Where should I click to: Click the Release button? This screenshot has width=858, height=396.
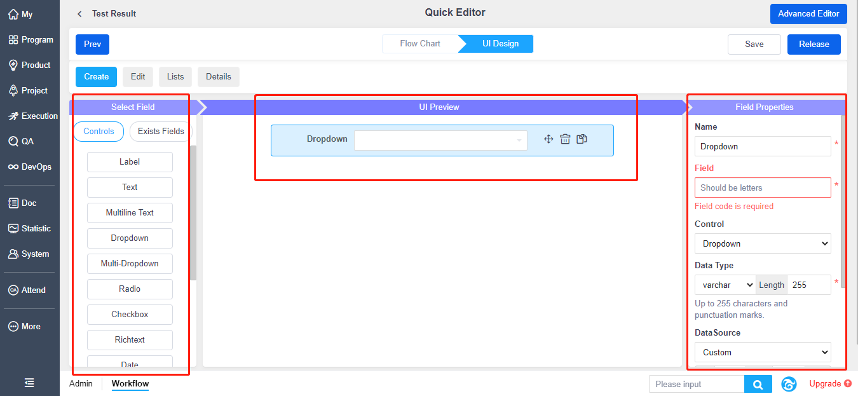click(814, 44)
